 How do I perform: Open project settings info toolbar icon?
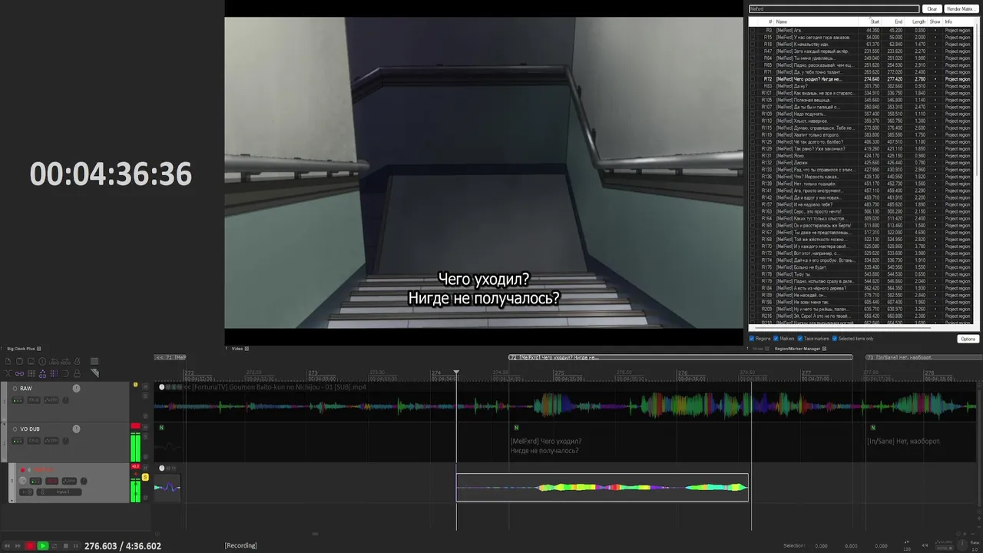(x=42, y=362)
